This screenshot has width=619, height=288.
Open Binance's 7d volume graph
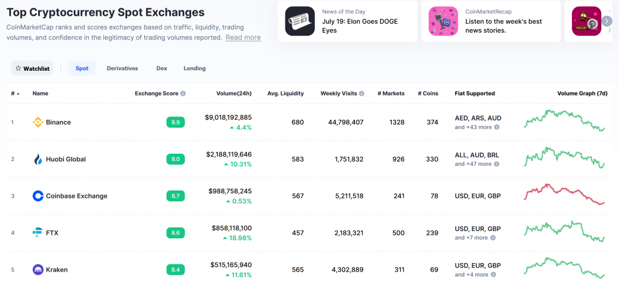[564, 120]
